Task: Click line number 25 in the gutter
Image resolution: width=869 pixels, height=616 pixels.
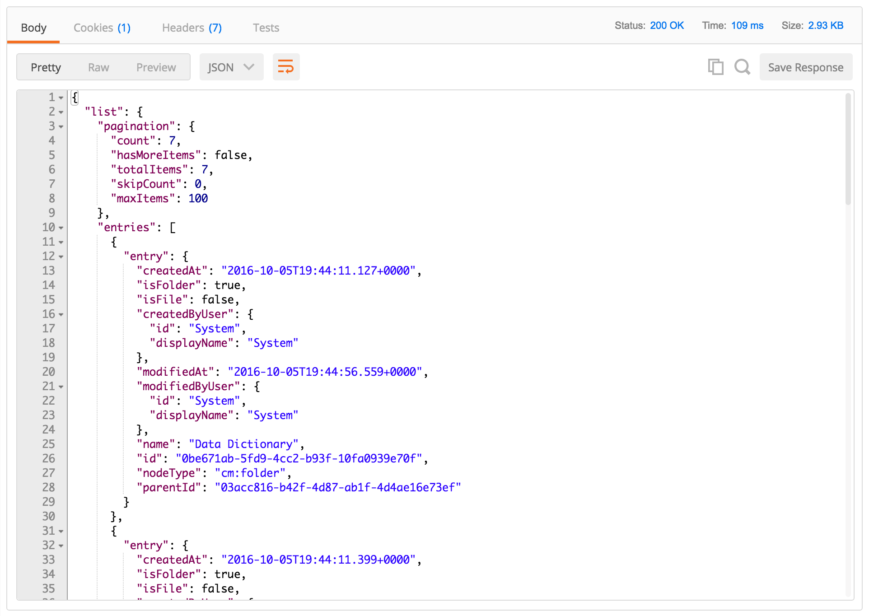Action: [x=48, y=444]
